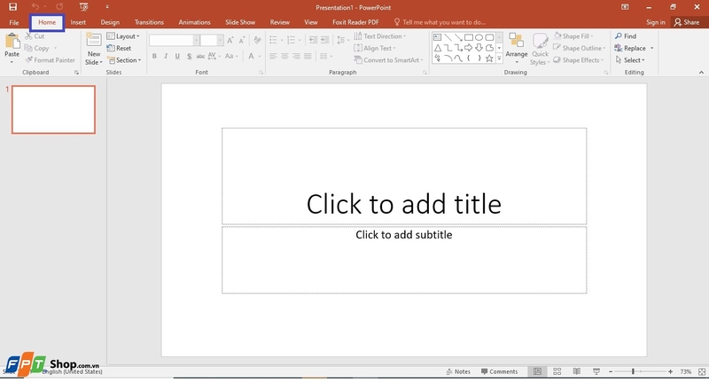
Task: Open the Align Text dropdown
Action: coord(374,48)
